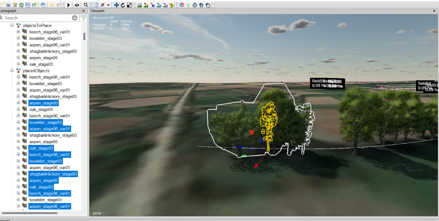Click the magnifier search icon in toolbar

(x=86, y=5)
